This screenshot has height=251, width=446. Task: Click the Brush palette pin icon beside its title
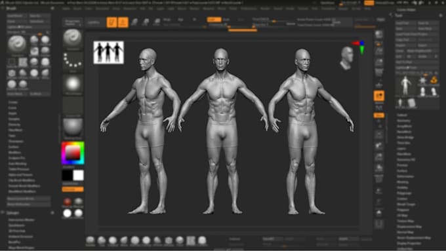[52, 9]
